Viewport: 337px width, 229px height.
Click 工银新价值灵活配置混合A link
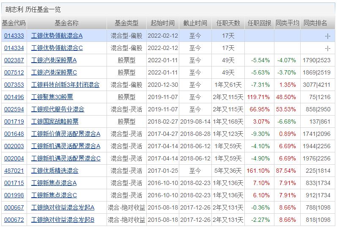pyautogui.click(x=66, y=134)
